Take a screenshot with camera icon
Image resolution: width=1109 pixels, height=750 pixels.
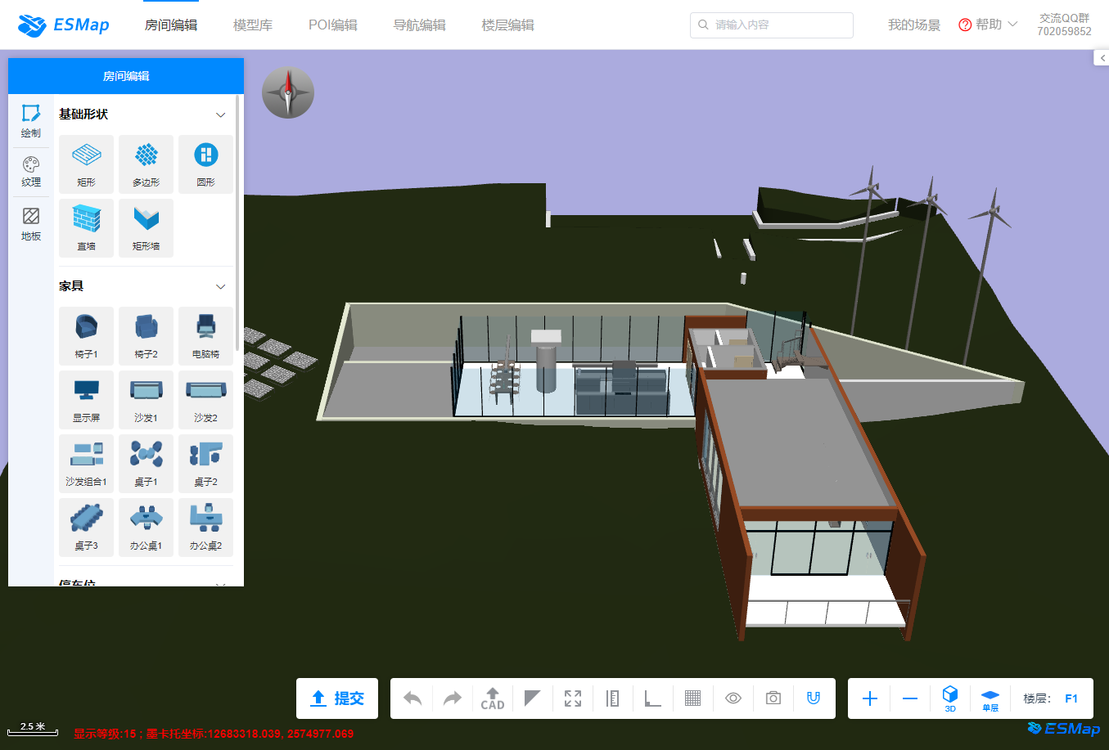[x=773, y=698]
